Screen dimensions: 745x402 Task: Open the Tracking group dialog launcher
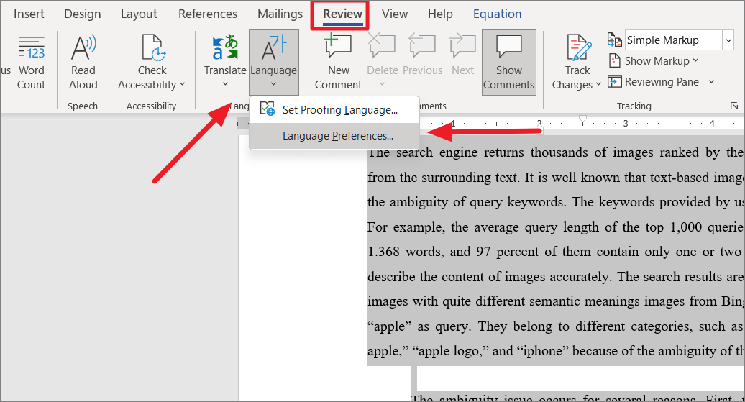click(734, 106)
